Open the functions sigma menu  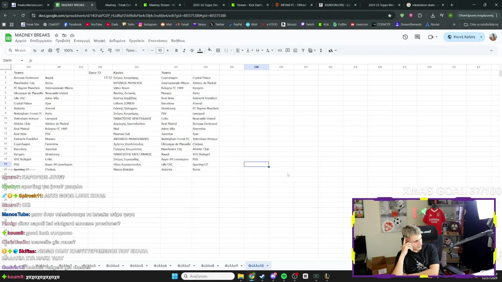click(321, 51)
